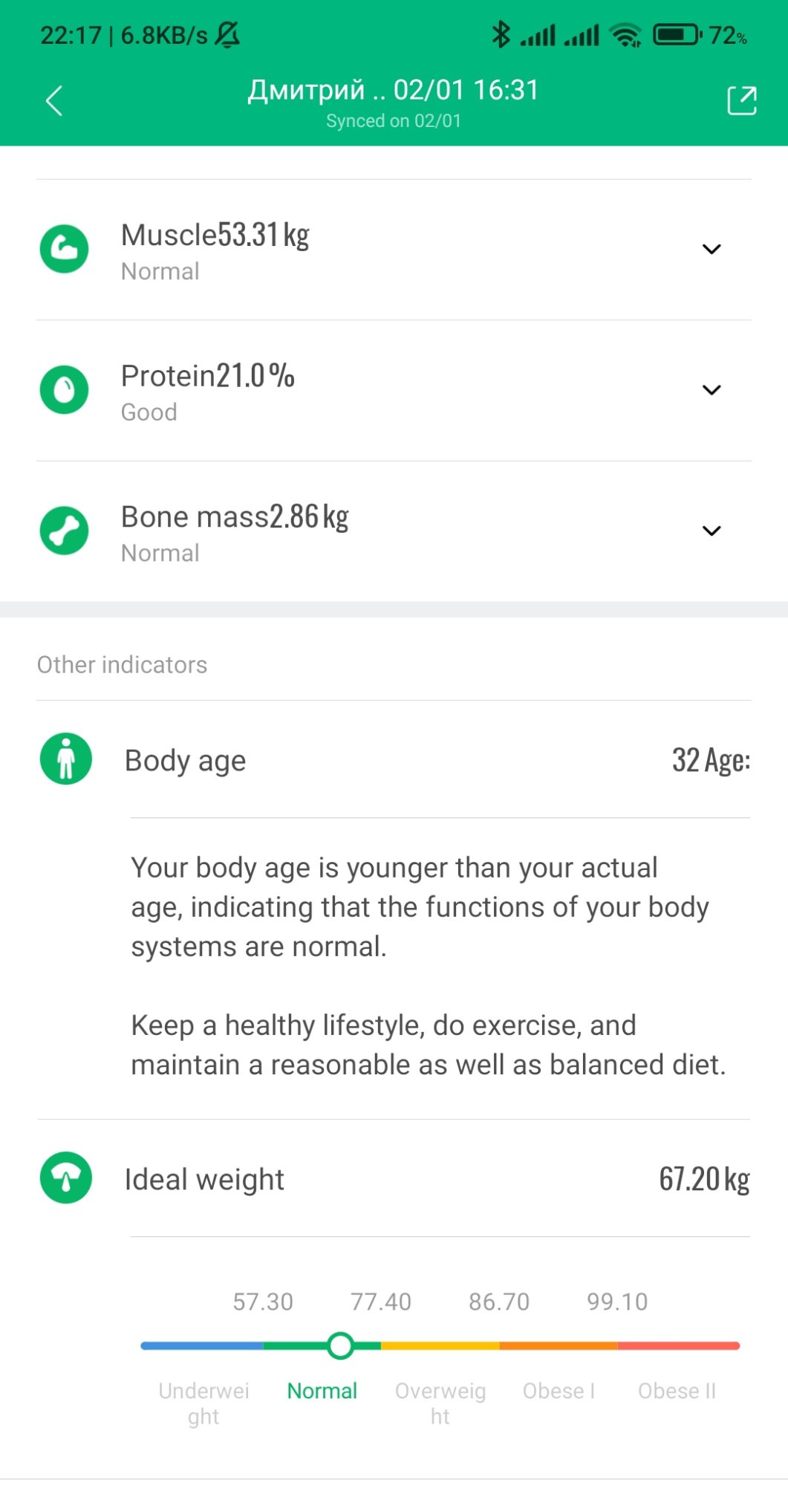Expand the Muscle details chevron
The height and width of the screenshot is (1486, 788).
pyautogui.click(x=712, y=249)
